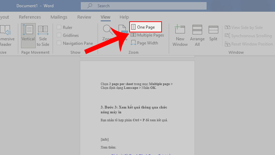Open Immersive Reader
The width and height of the screenshot is (275, 155).
pos(6,35)
